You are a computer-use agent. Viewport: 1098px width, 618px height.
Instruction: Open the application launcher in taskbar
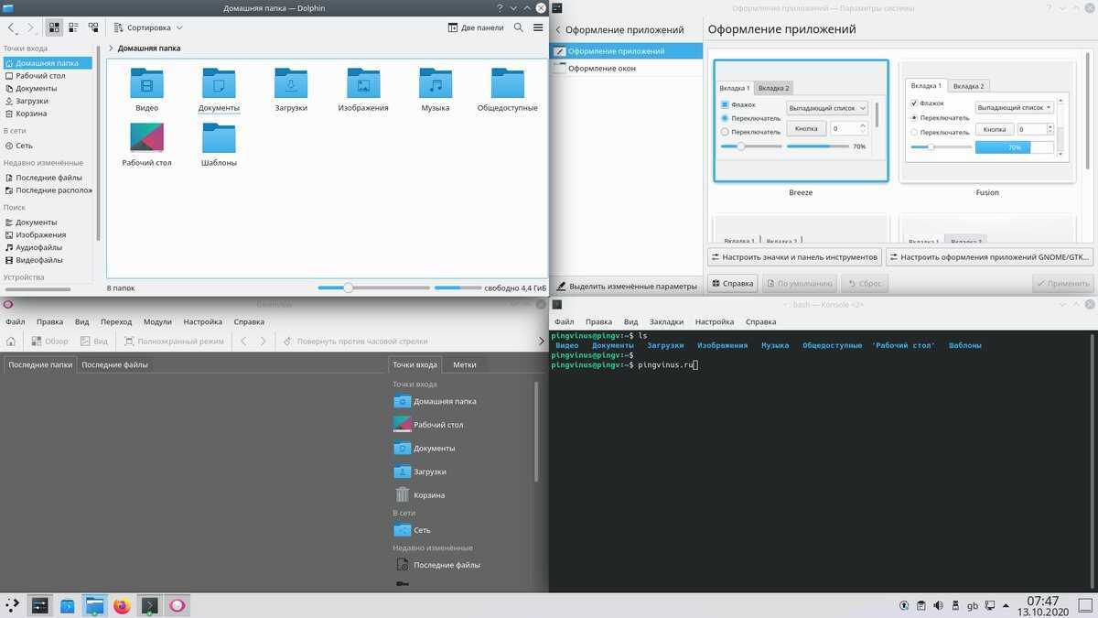coord(13,605)
